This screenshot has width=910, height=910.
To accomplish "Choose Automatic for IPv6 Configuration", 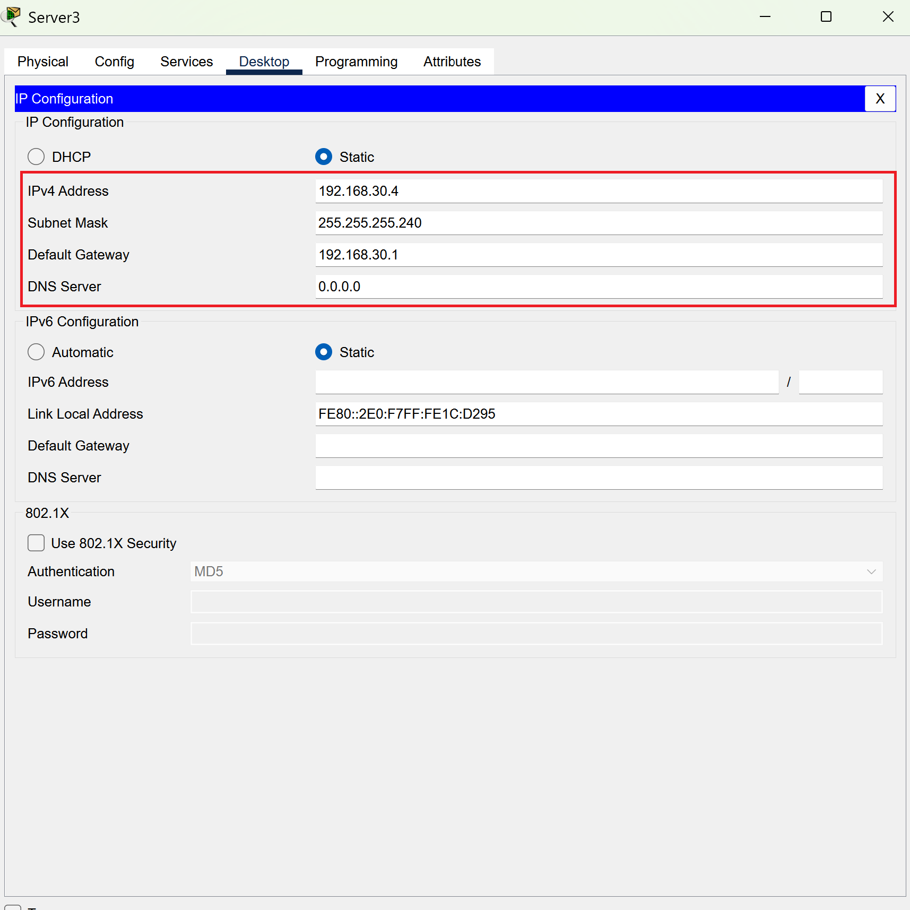I will pyautogui.click(x=36, y=352).
